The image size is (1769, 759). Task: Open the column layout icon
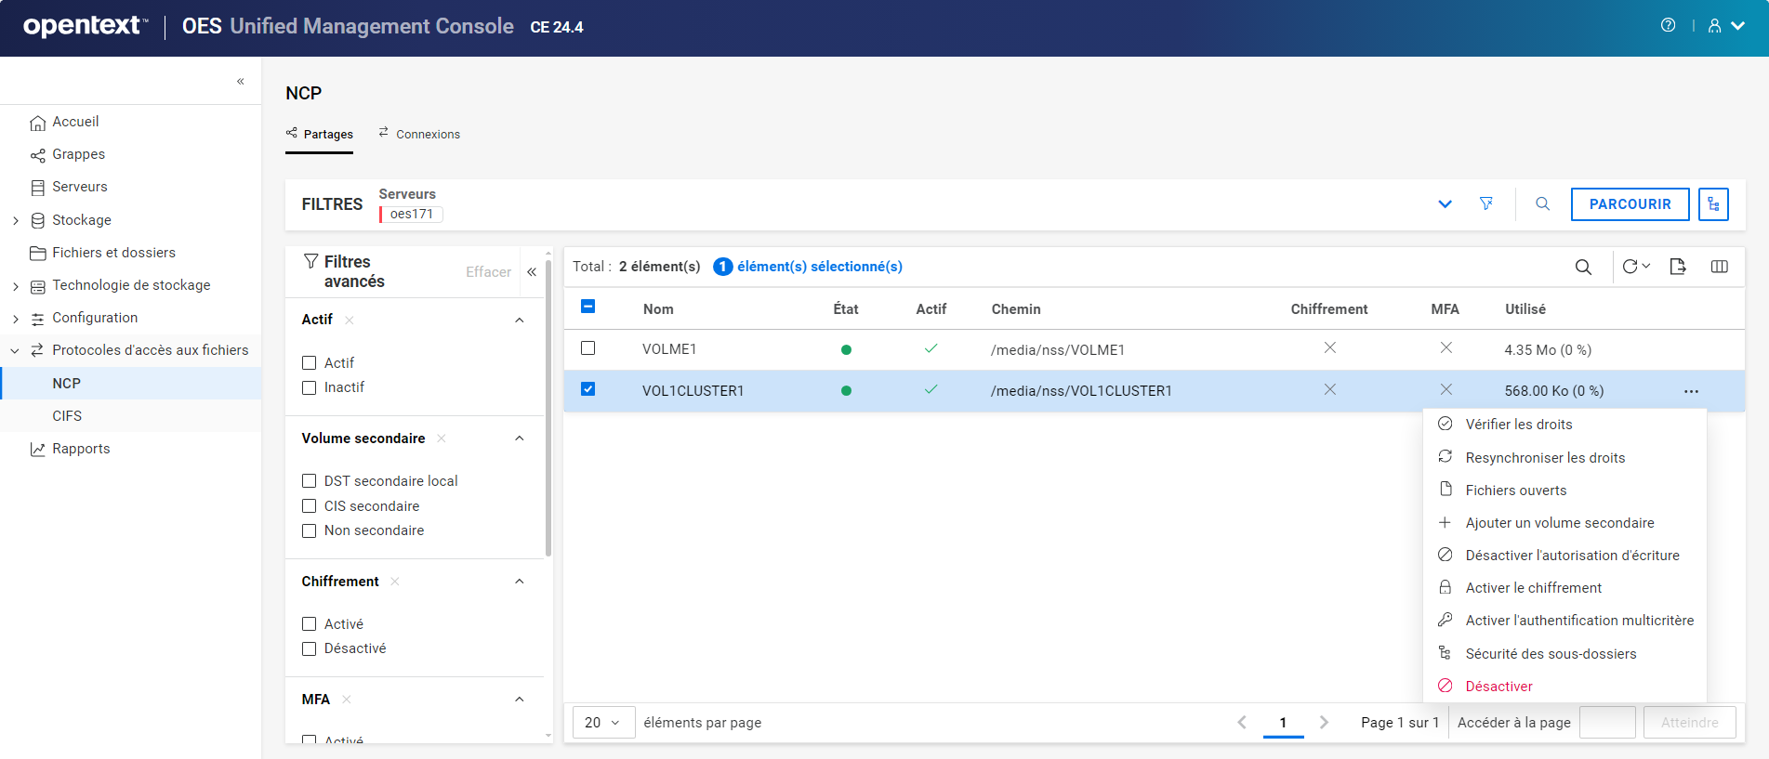(x=1719, y=267)
